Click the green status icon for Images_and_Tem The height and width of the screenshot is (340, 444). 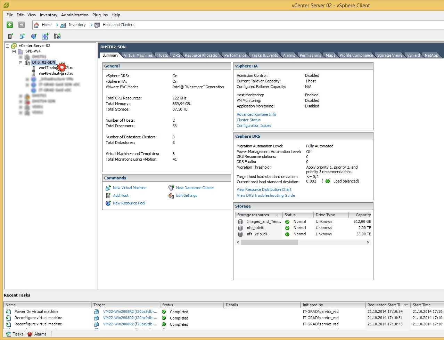[287, 222]
